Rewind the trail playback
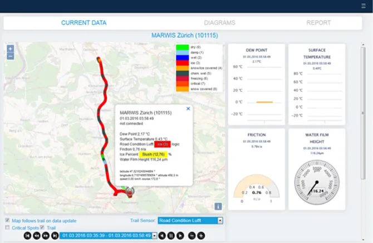Image resolution: width=373 pixels, height=243 pixels. (37, 236)
